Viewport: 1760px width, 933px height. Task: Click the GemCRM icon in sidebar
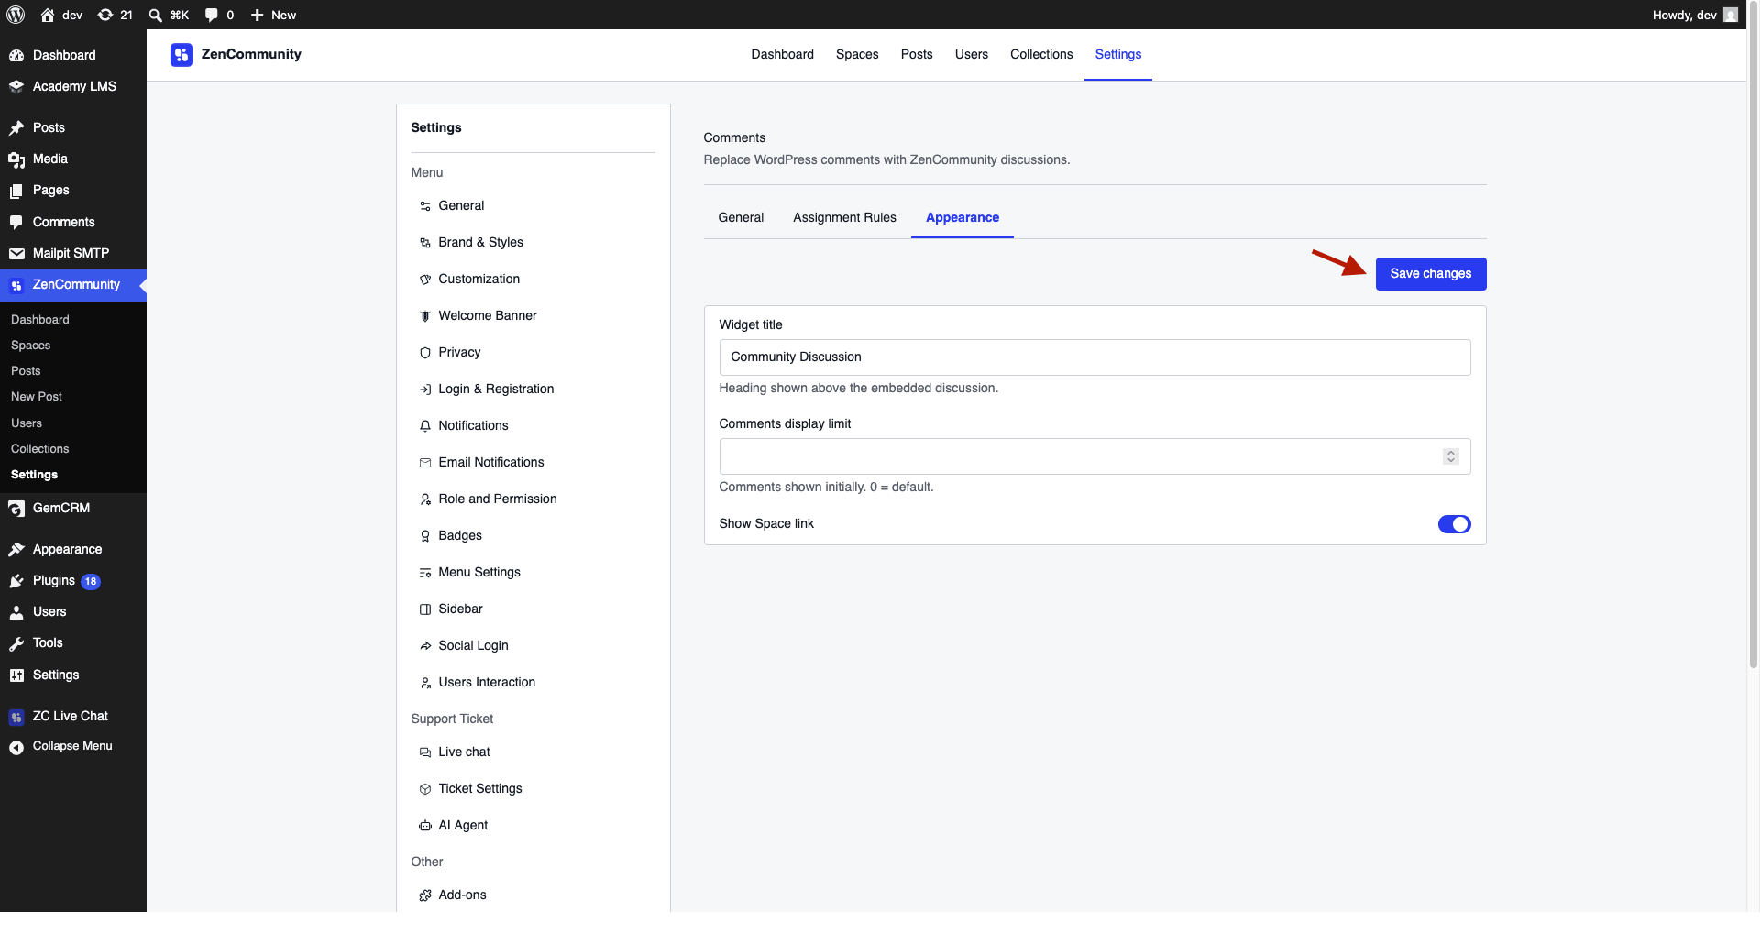point(16,509)
